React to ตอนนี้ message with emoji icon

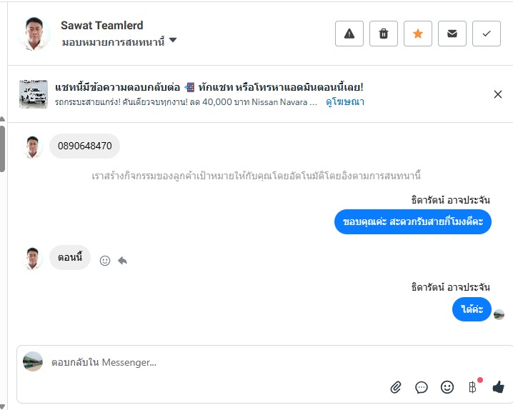(x=105, y=261)
